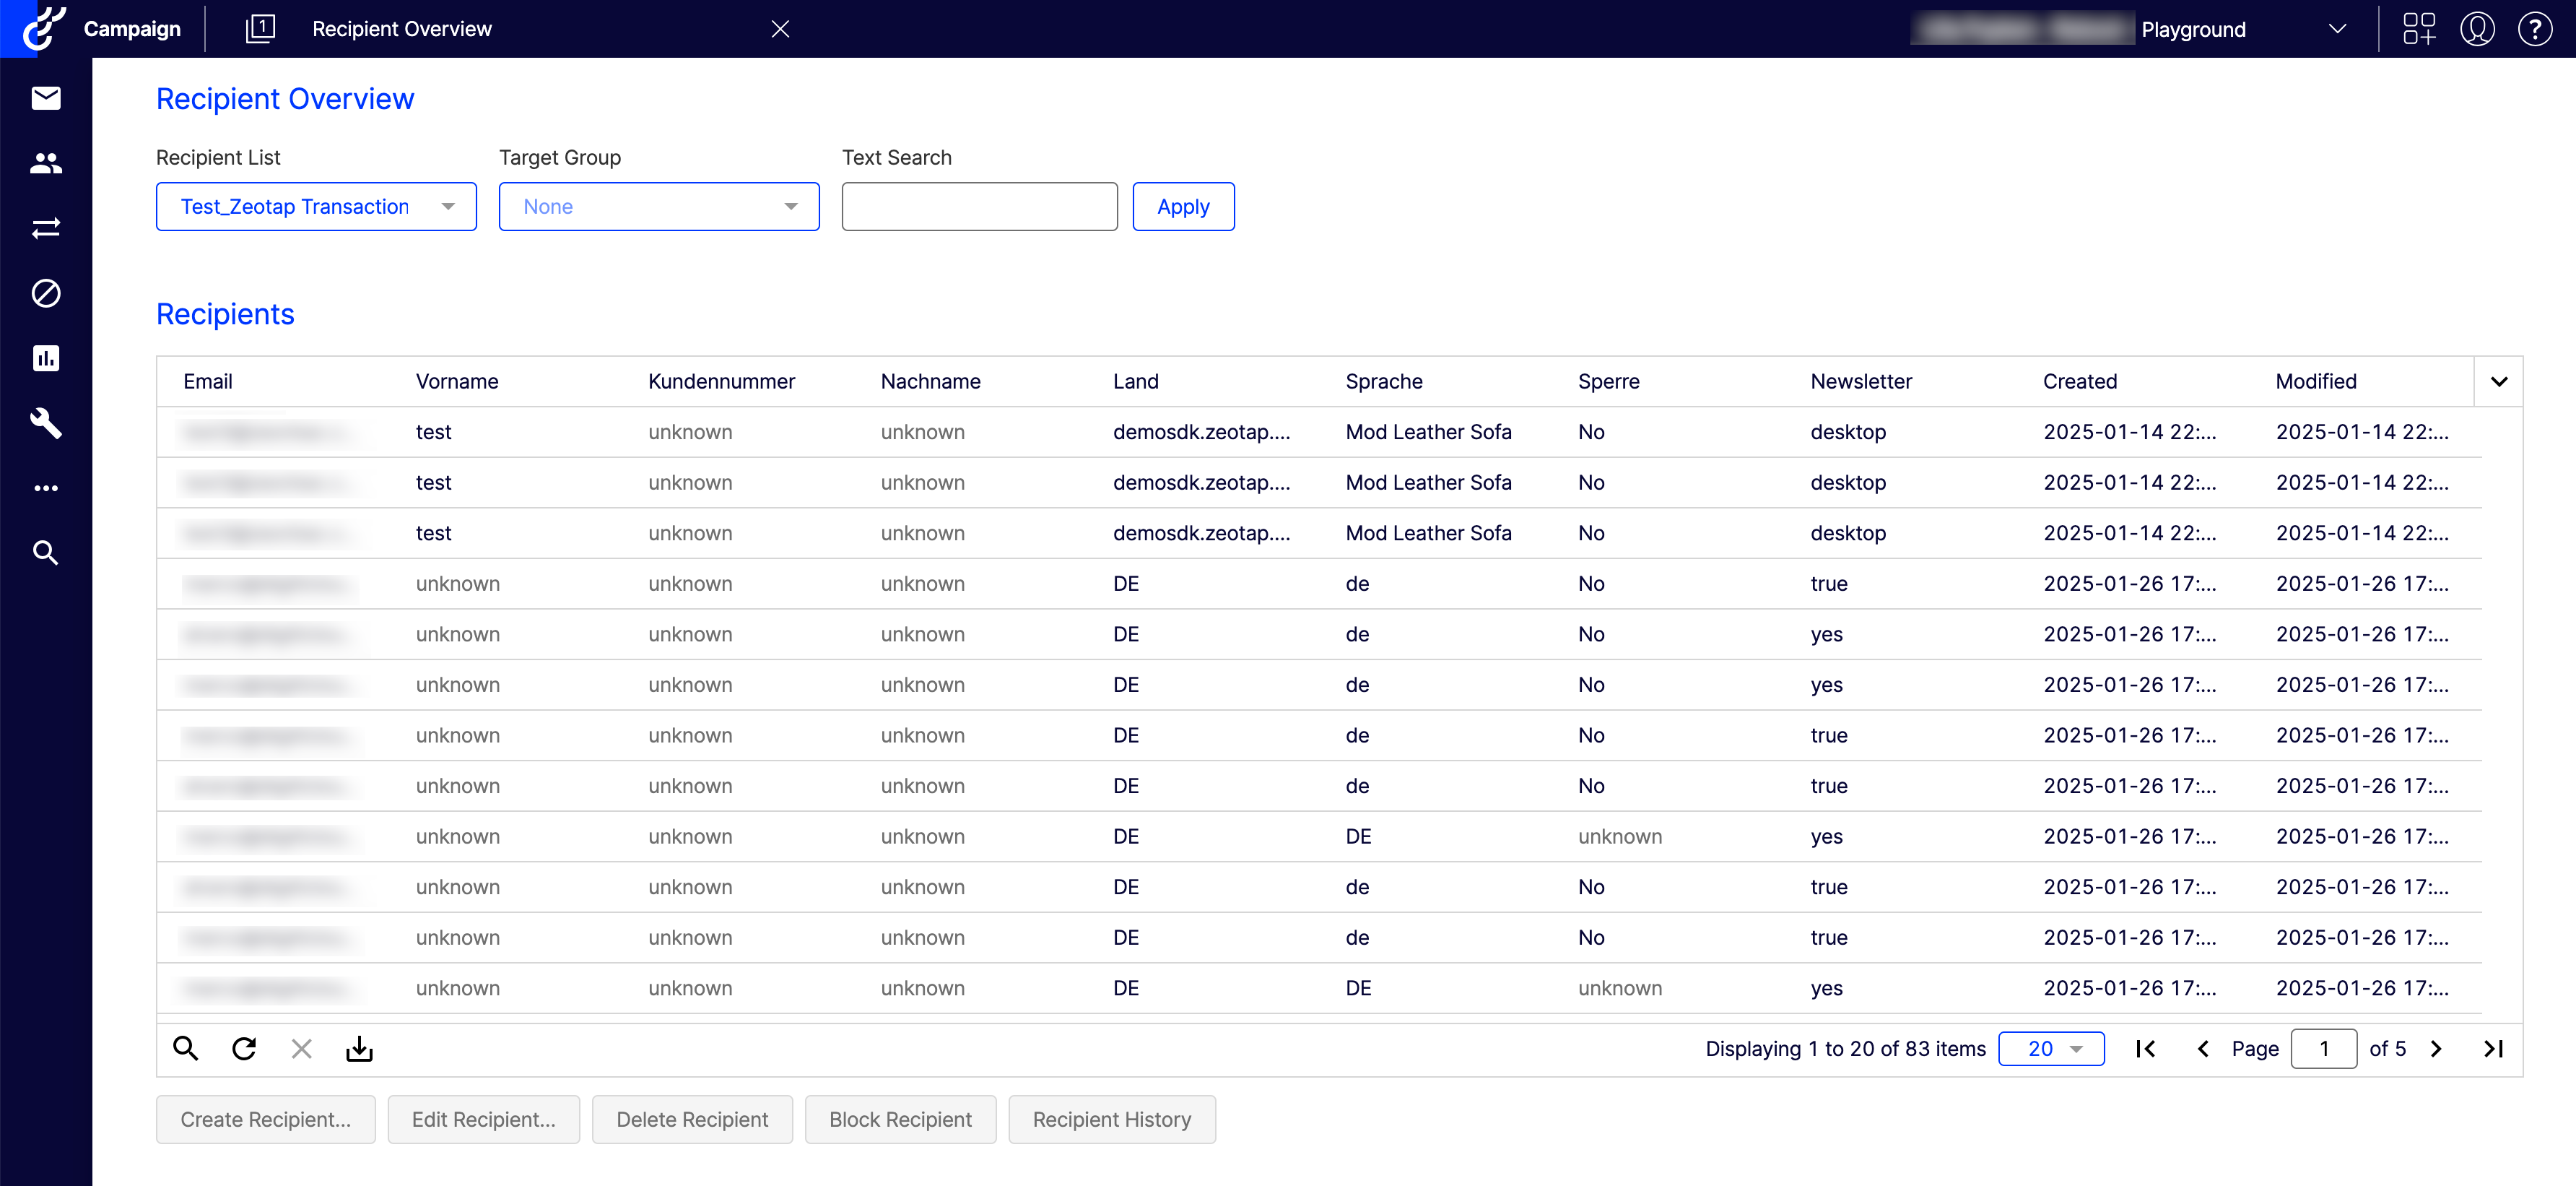Expand the column options chevron in the table header

click(x=2499, y=381)
